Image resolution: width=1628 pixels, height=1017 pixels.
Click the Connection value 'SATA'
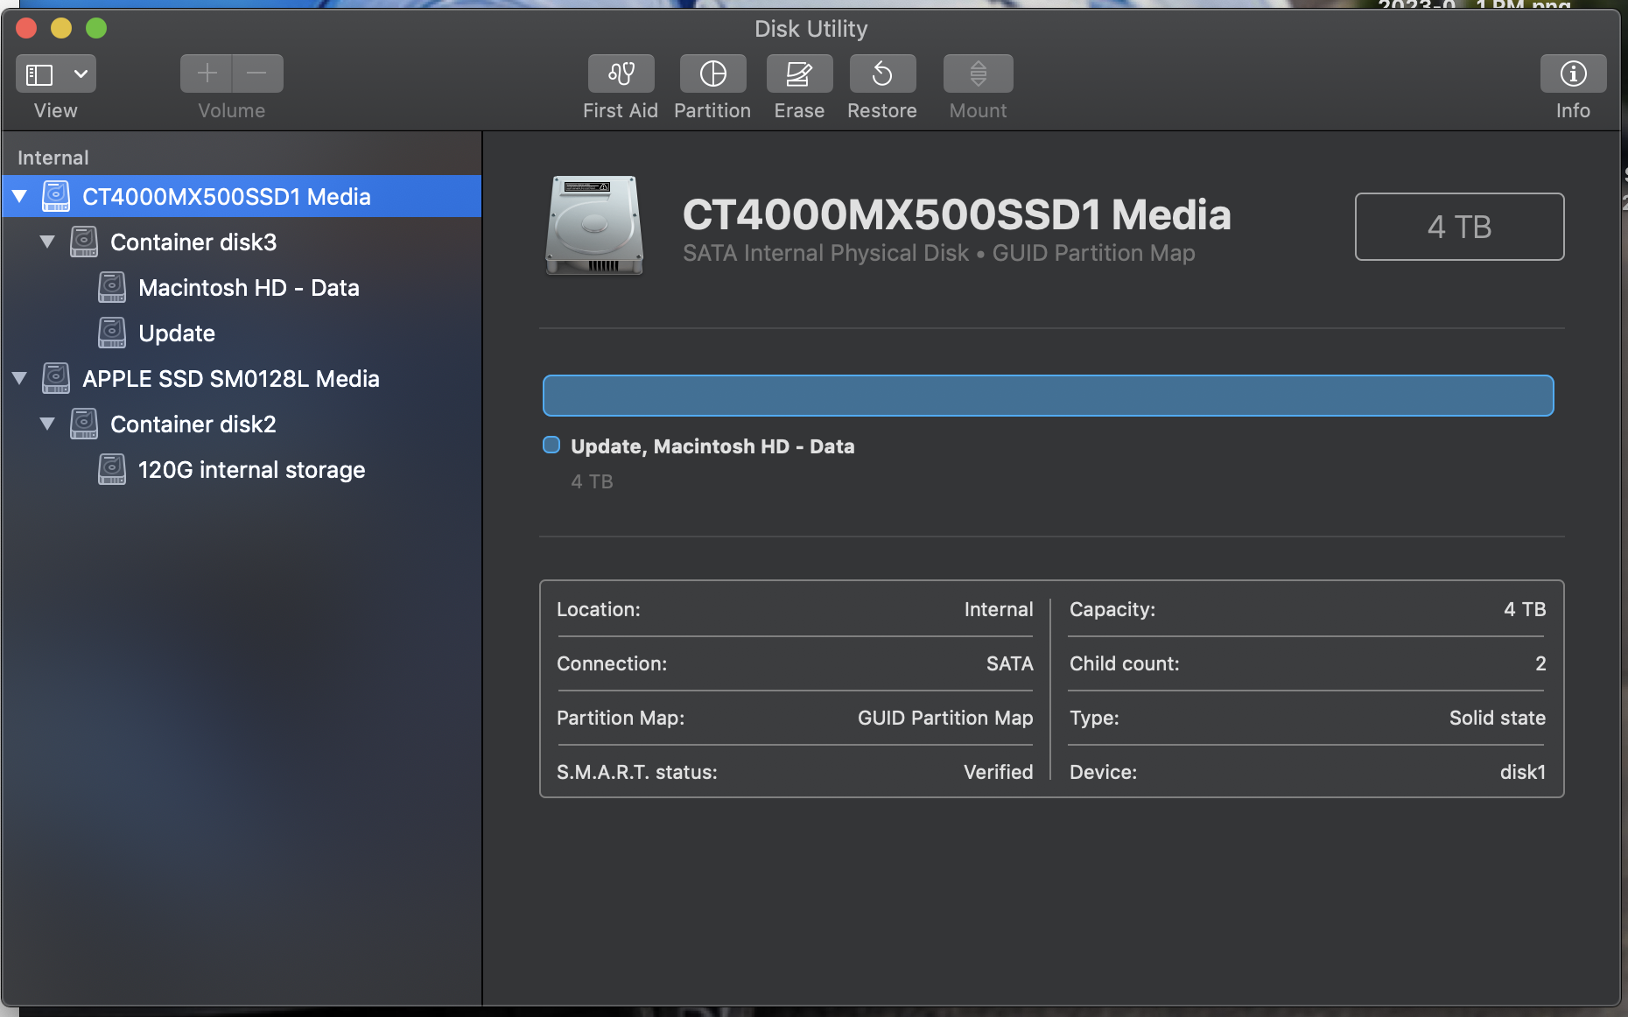(x=1010, y=663)
